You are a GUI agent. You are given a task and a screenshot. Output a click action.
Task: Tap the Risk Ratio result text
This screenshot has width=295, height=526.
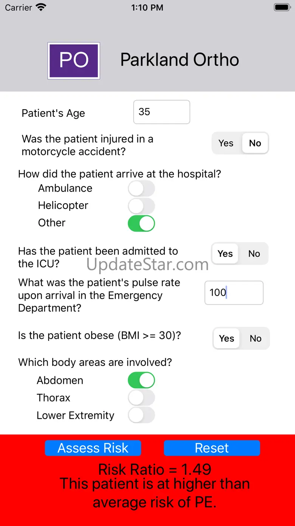(x=155, y=469)
